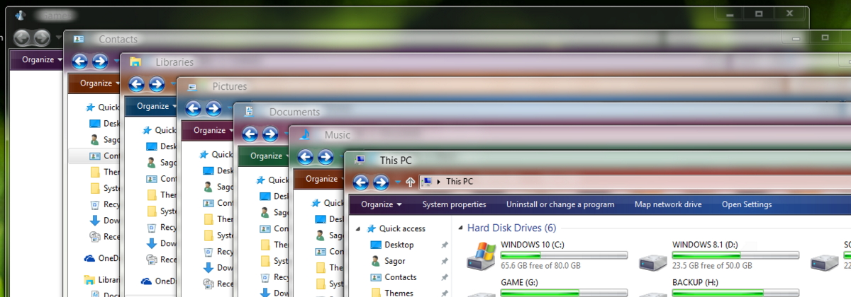This screenshot has height=297, width=851.
Task: Open System properties
Action: [455, 204]
